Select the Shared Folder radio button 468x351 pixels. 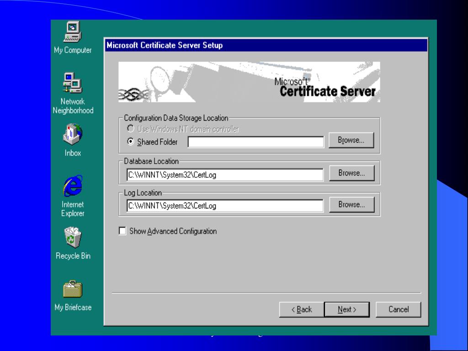(x=130, y=142)
